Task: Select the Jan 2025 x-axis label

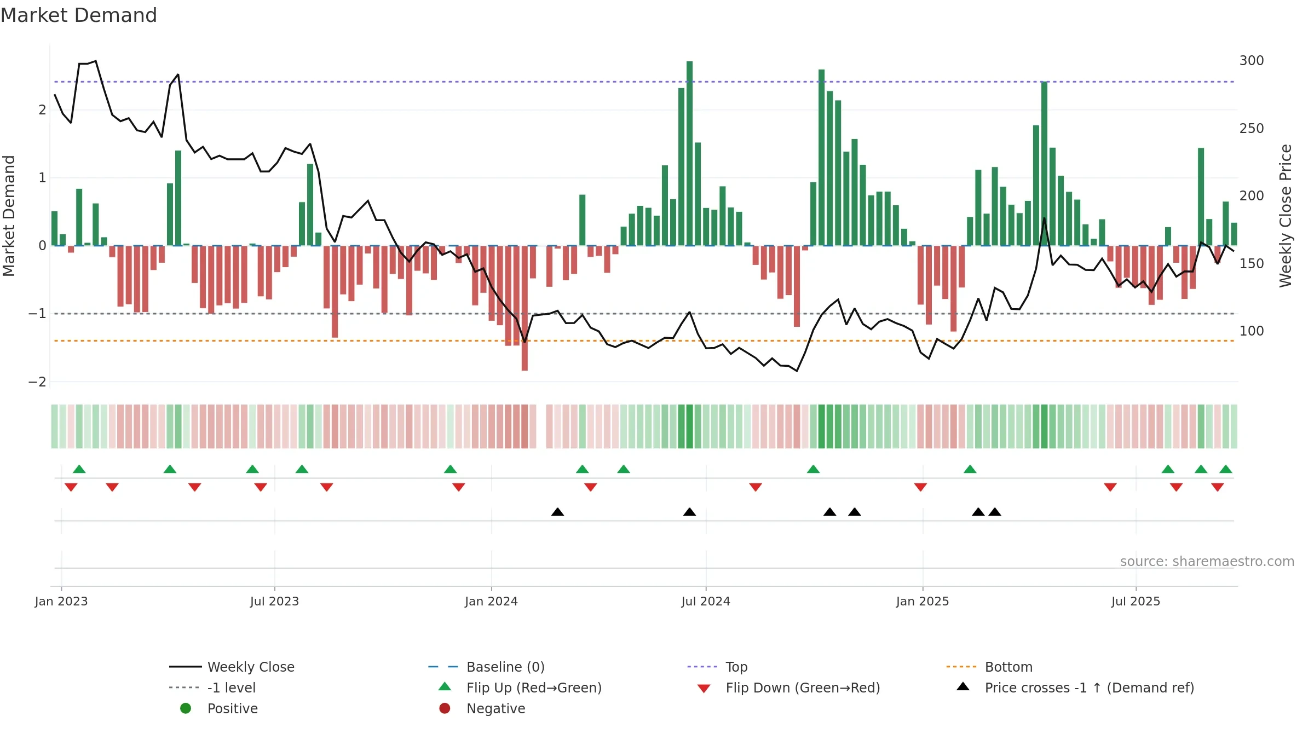Action: coord(923,602)
